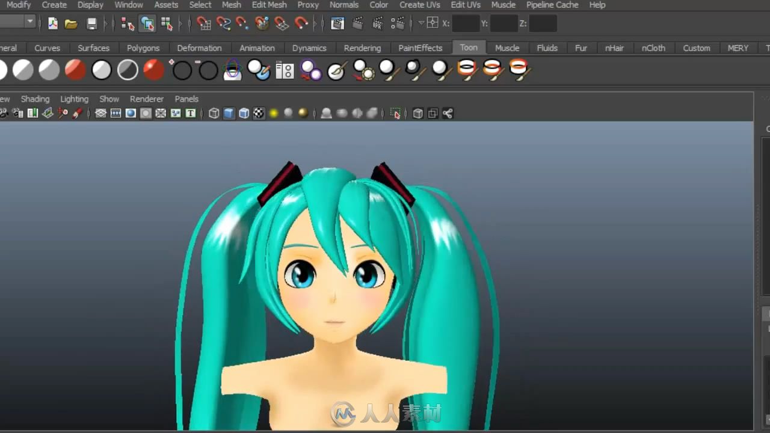Enable Snap to grids magnet
770x433 pixels.
(204, 24)
